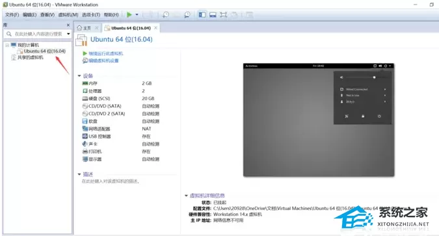Click the 声卡 sound card icon
The width and height of the screenshot is (439, 236).
pos(85,144)
